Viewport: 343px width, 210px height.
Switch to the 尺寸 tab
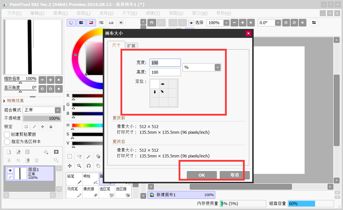116,45
